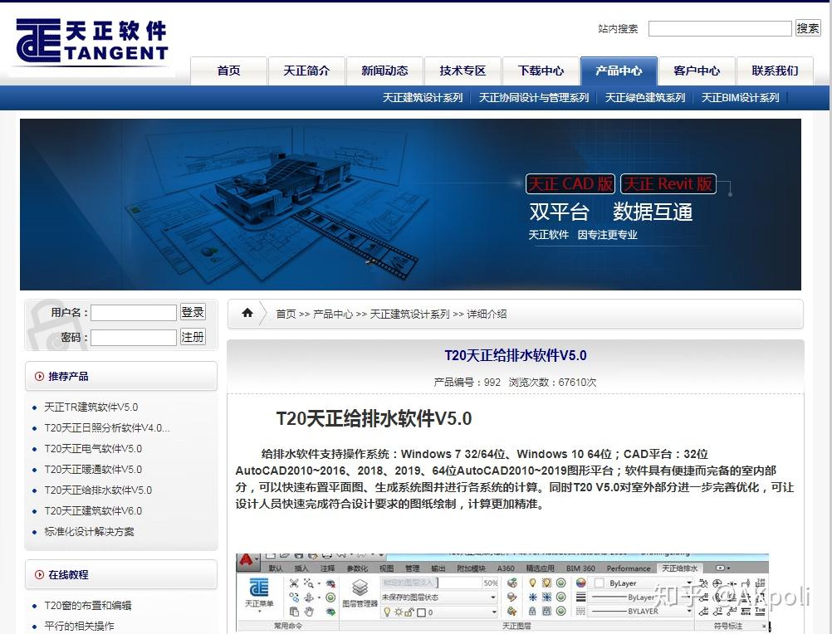This screenshot has width=832, height=634.
Task: Click 产品中心 in the breadcrumb
Action: (x=333, y=314)
